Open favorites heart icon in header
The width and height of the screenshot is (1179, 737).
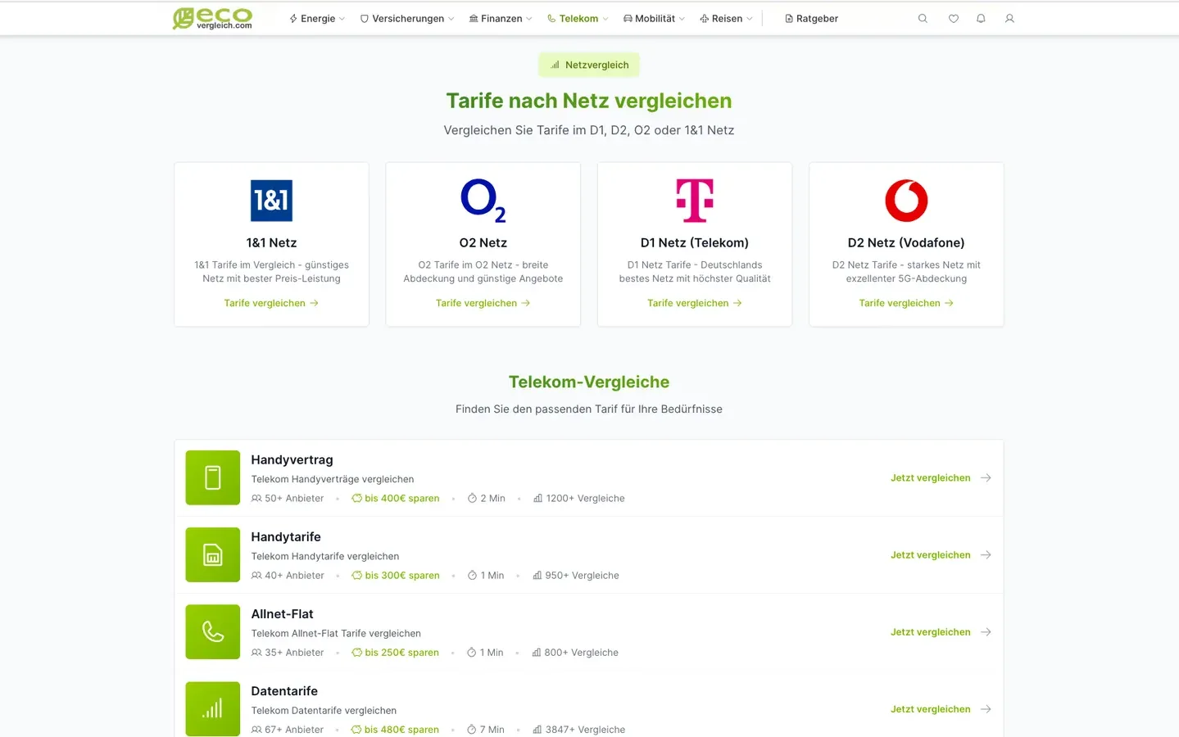pos(953,19)
